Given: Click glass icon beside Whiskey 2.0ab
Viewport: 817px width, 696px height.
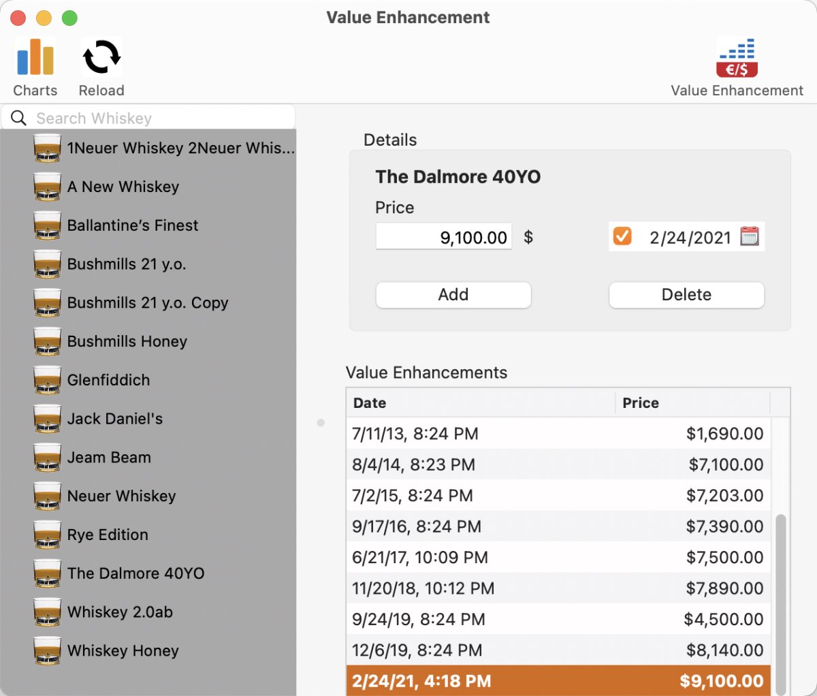Looking at the screenshot, I should 48,612.
